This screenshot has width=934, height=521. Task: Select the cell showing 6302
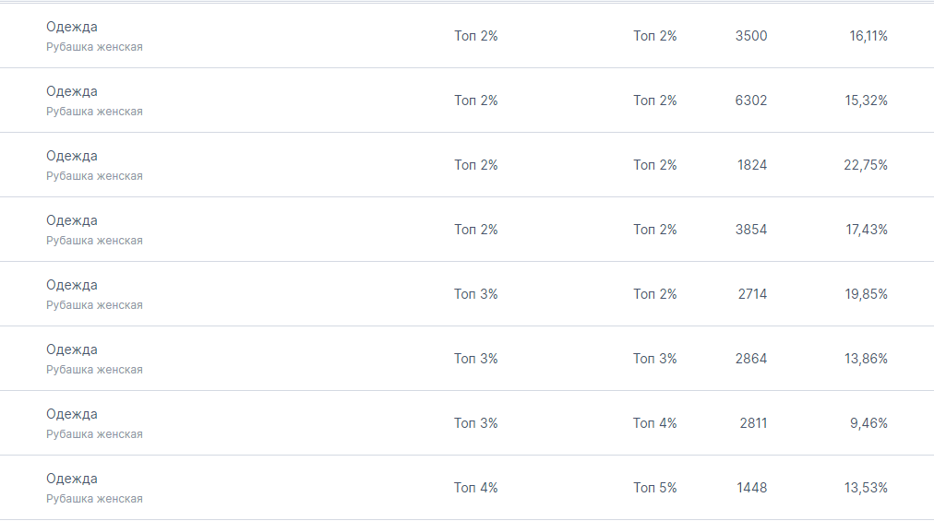(750, 101)
